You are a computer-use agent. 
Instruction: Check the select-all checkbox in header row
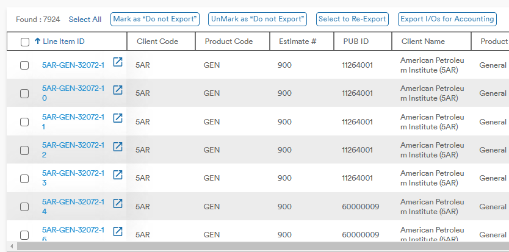point(24,42)
